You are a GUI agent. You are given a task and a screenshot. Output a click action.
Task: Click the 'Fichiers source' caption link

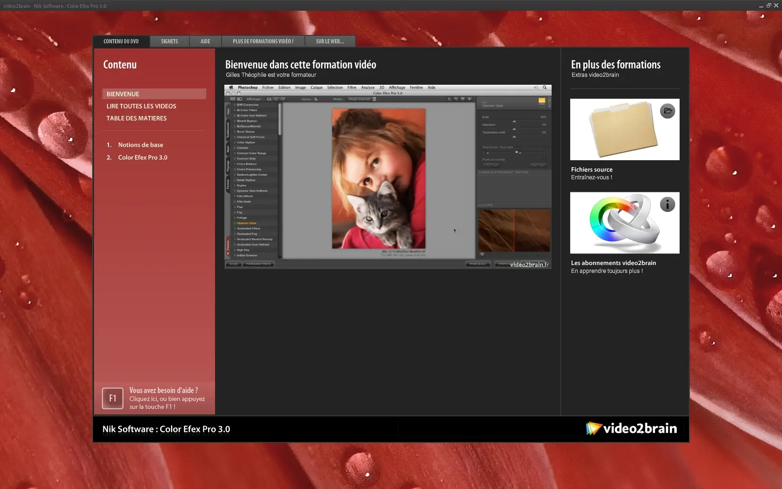click(x=592, y=170)
